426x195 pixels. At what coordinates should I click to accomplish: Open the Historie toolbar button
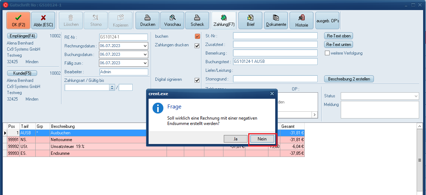pos(302,20)
